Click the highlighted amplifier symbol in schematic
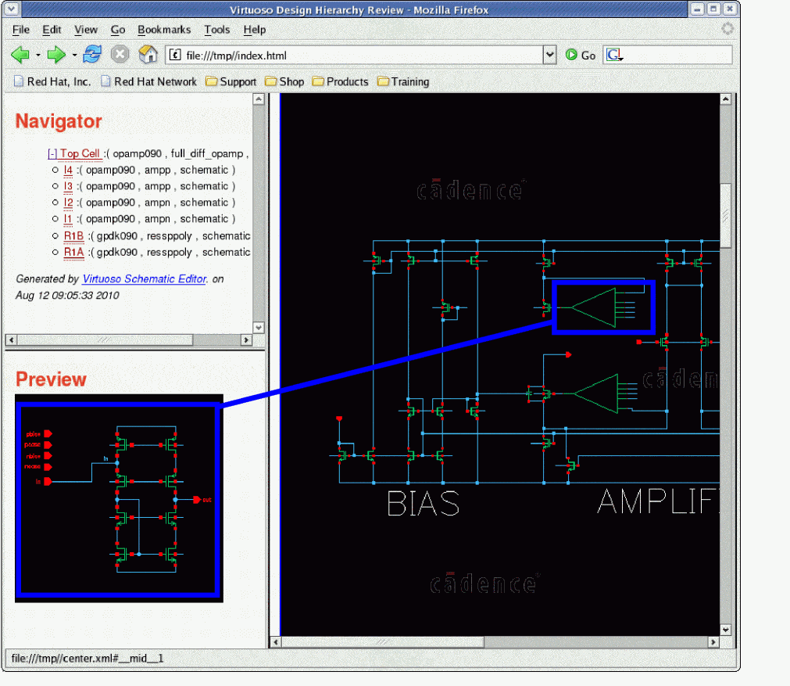The width and height of the screenshot is (790, 686). click(x=603, y=307)
